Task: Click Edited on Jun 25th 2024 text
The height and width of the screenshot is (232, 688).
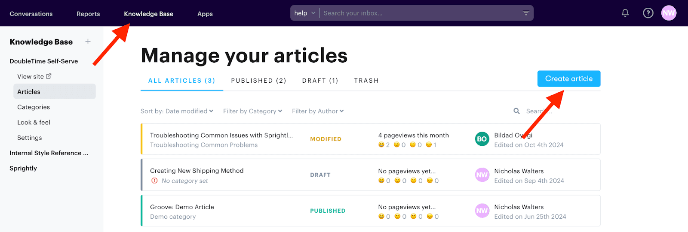Action: click(530, 217)
